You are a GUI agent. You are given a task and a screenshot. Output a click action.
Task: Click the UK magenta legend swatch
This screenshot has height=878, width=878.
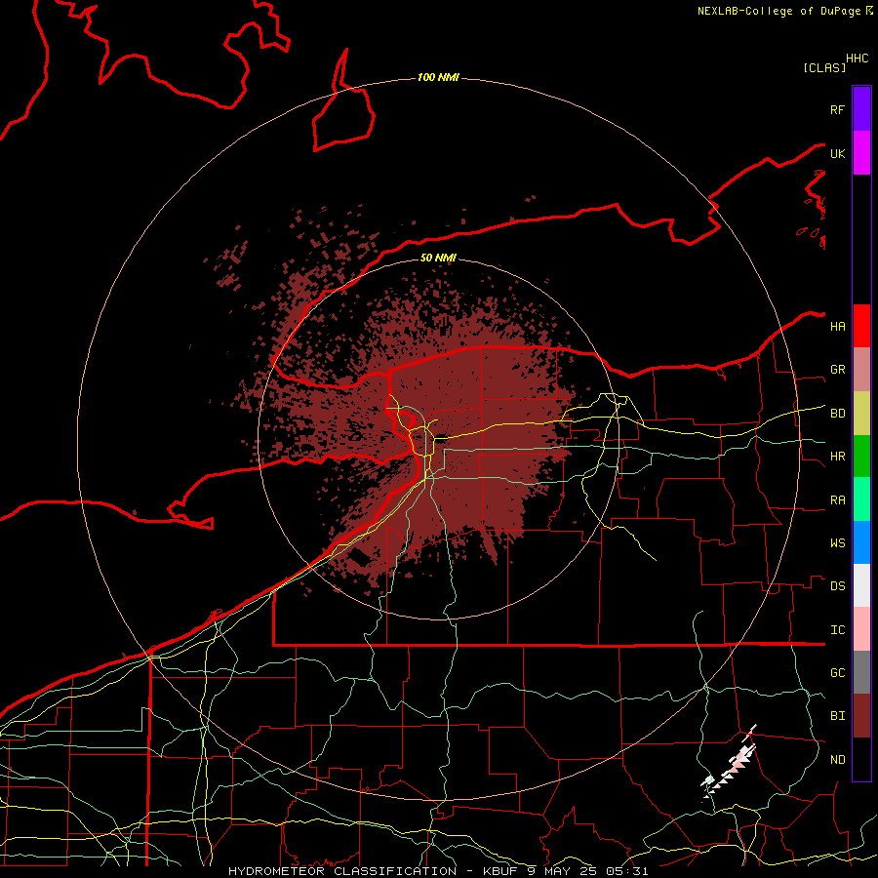tap(861, 153)
